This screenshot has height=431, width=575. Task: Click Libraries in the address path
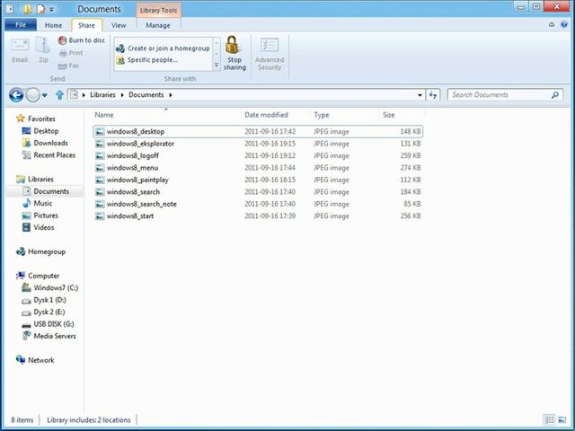coord(102,94)
